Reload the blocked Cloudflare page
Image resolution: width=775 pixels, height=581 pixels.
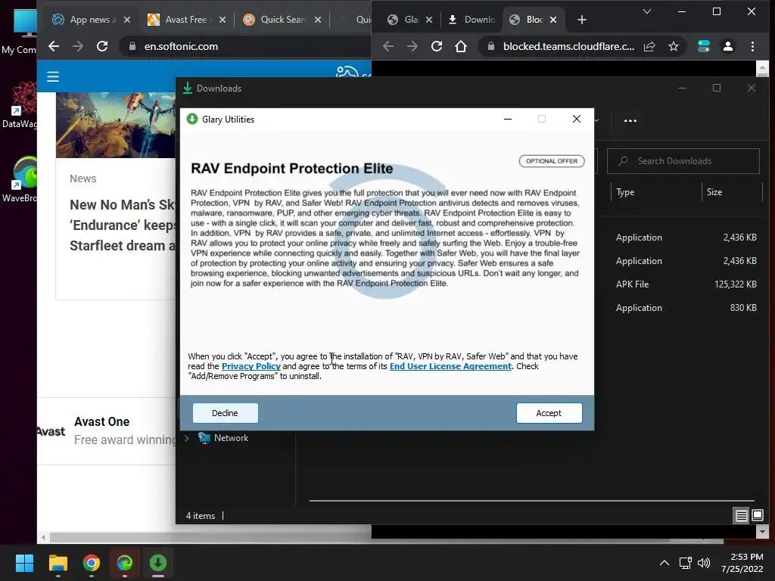437,46
